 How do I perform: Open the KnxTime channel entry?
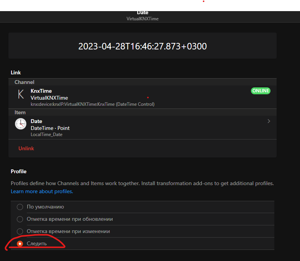[x=143, y=97]
